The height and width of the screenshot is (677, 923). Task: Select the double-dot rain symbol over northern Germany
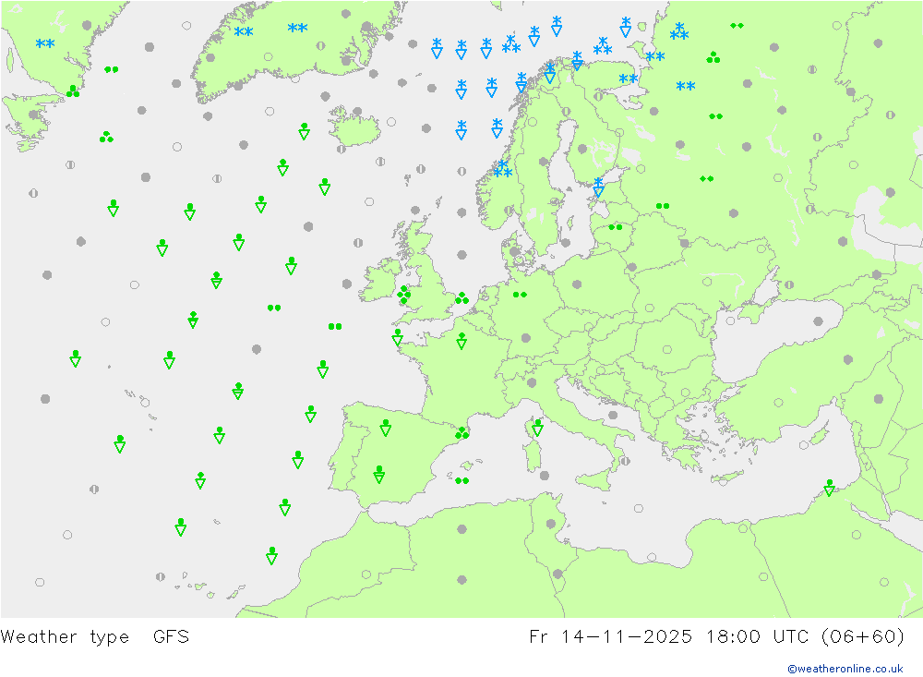[x=520, y=295]
